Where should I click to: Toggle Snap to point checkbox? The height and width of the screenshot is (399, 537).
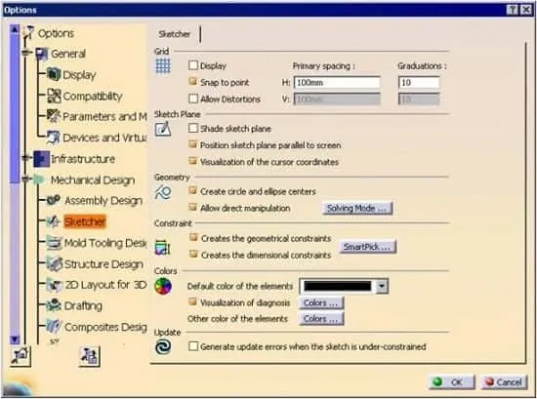(x=193, y=82)
